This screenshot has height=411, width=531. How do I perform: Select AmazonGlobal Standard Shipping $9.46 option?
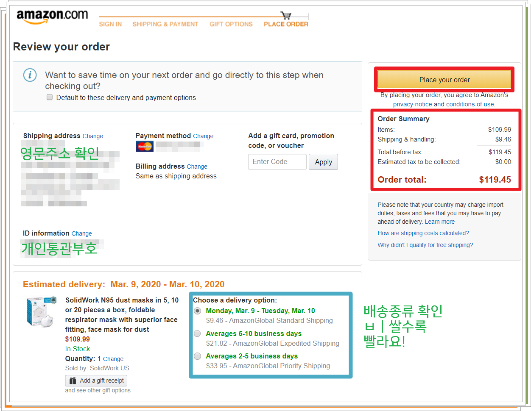197,311
